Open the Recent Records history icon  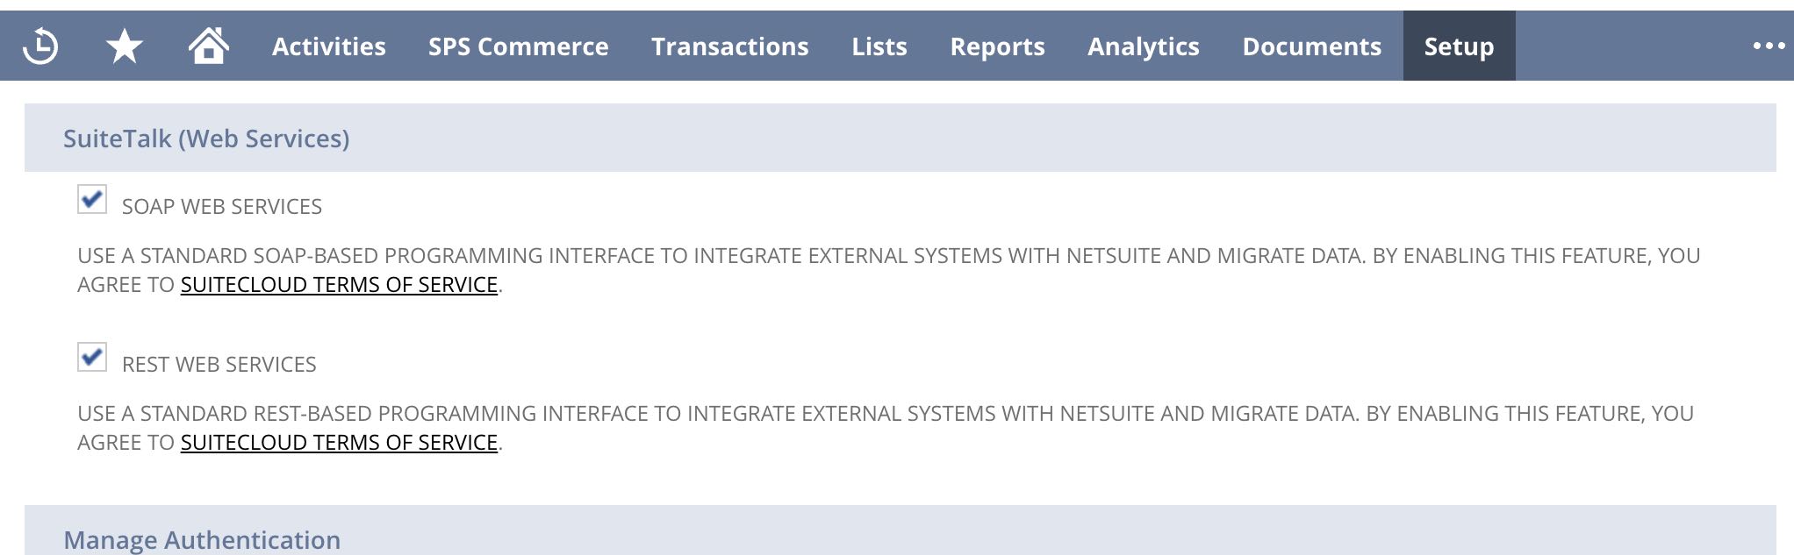pyautogui.click(x=40, y=46)
